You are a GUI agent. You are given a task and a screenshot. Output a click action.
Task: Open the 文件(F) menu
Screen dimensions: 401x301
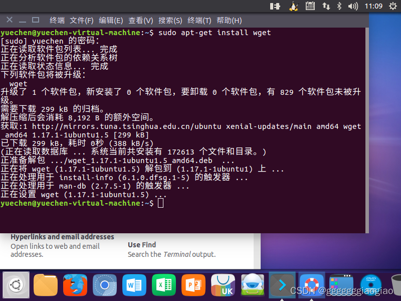pos(81,20)
